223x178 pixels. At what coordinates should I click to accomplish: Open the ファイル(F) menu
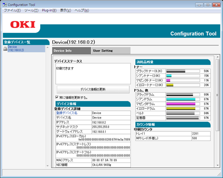(12, 11)
